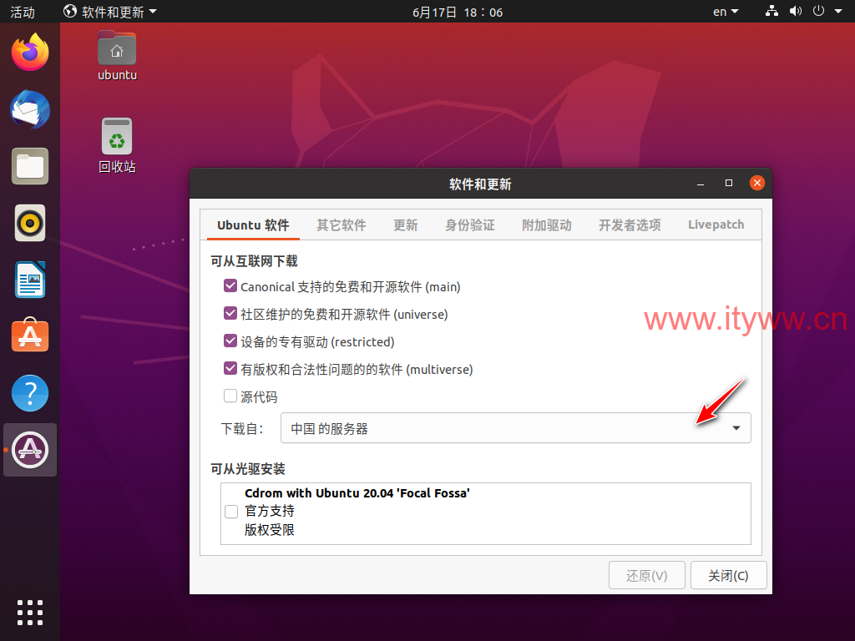Open the 下载自 server dropdown

click(515, 428)
